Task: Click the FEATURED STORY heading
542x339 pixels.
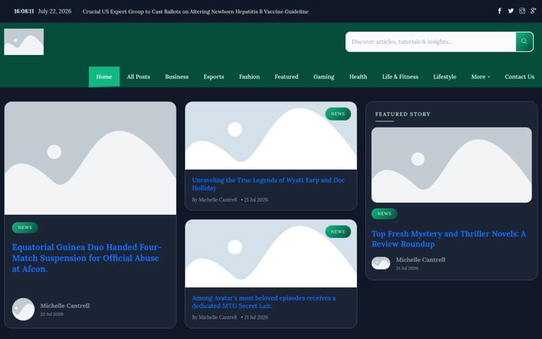Action: pyautogui.click(x=403, y=115)
